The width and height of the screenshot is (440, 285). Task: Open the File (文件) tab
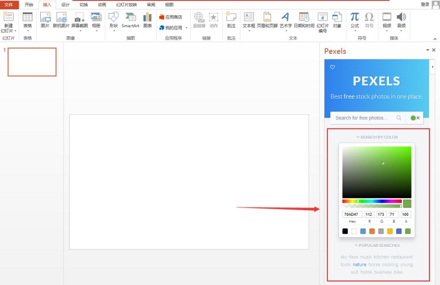tap(9, 5)
